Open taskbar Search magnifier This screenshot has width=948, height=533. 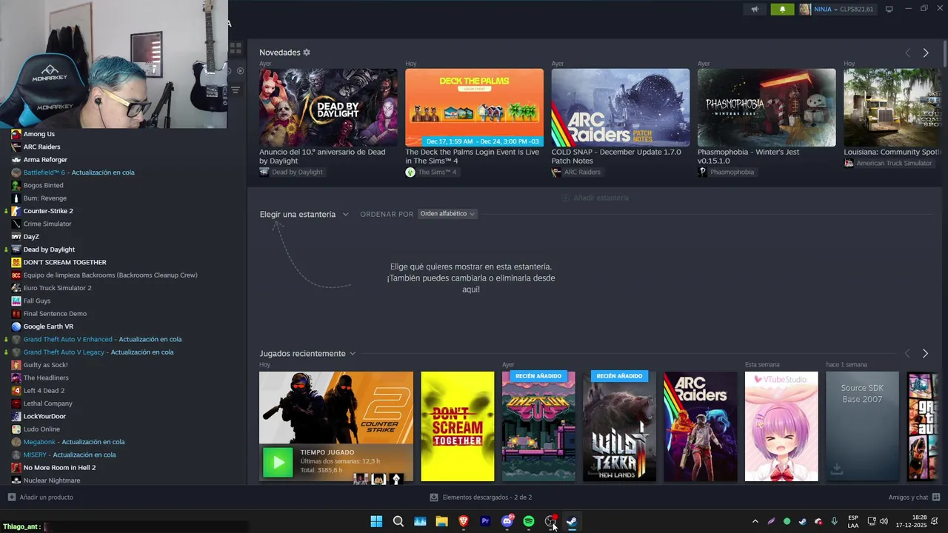[x=398, y=521]
